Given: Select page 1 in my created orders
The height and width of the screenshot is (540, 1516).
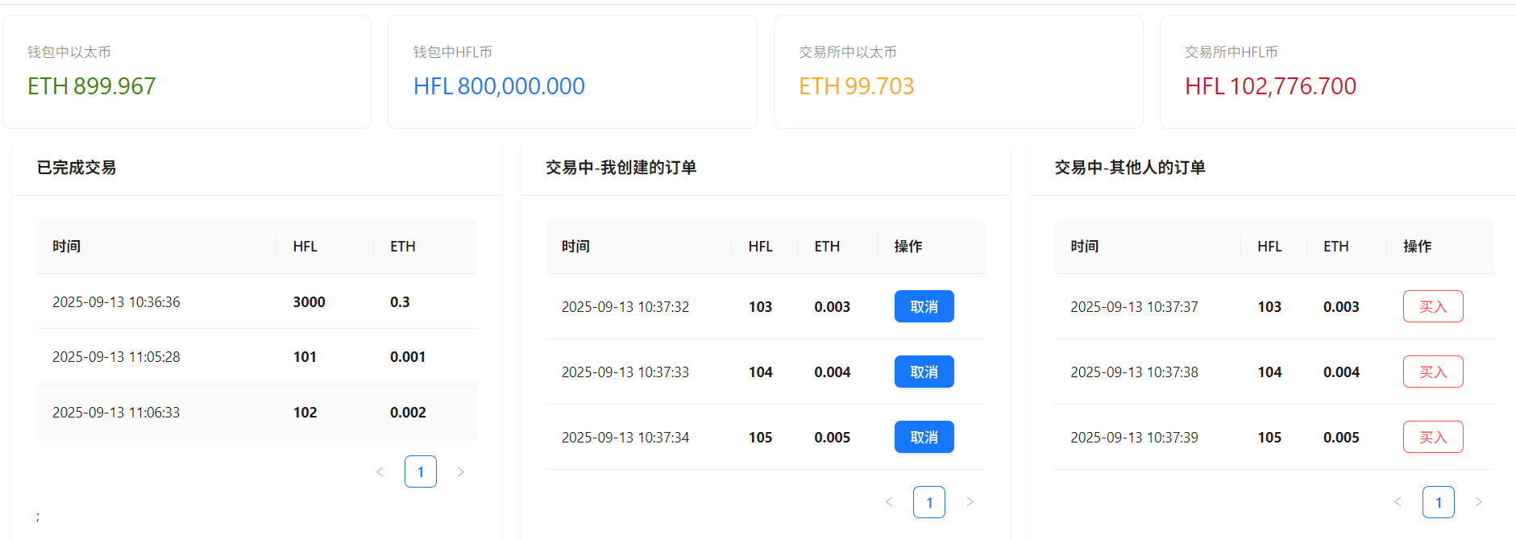Looking at the screenshot, I should pyautogui.click(x=928, y=502).
